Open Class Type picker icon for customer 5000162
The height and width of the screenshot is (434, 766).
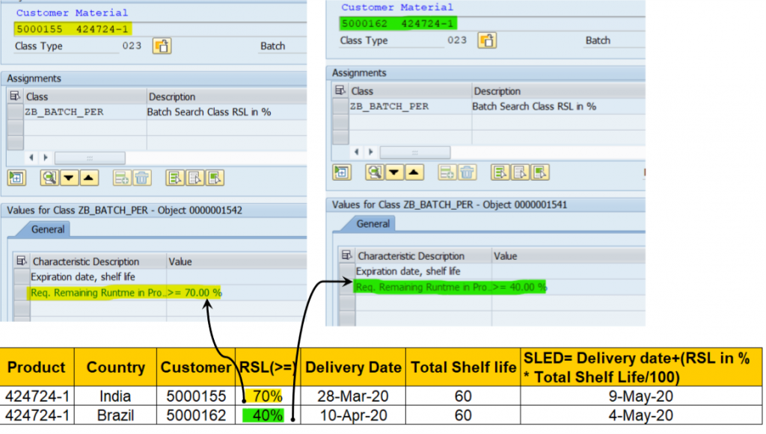(x=487, y=40)
